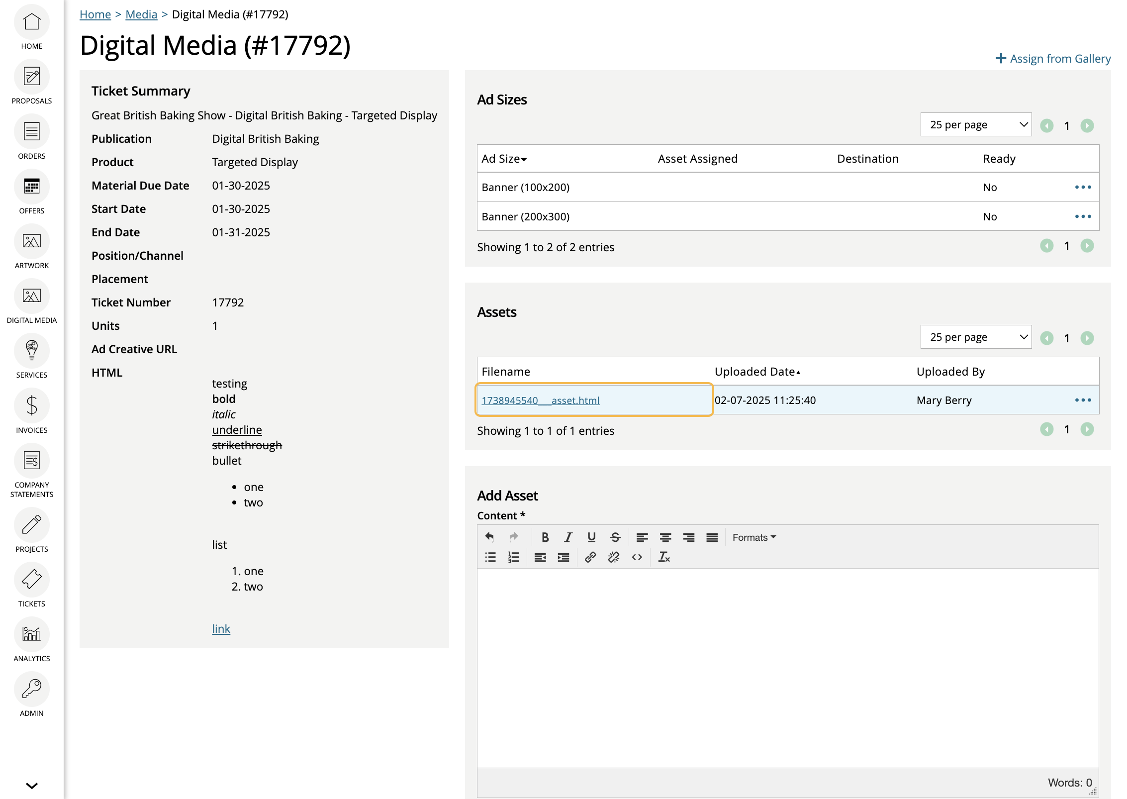Click the numbered list icon

coord(514,557)
